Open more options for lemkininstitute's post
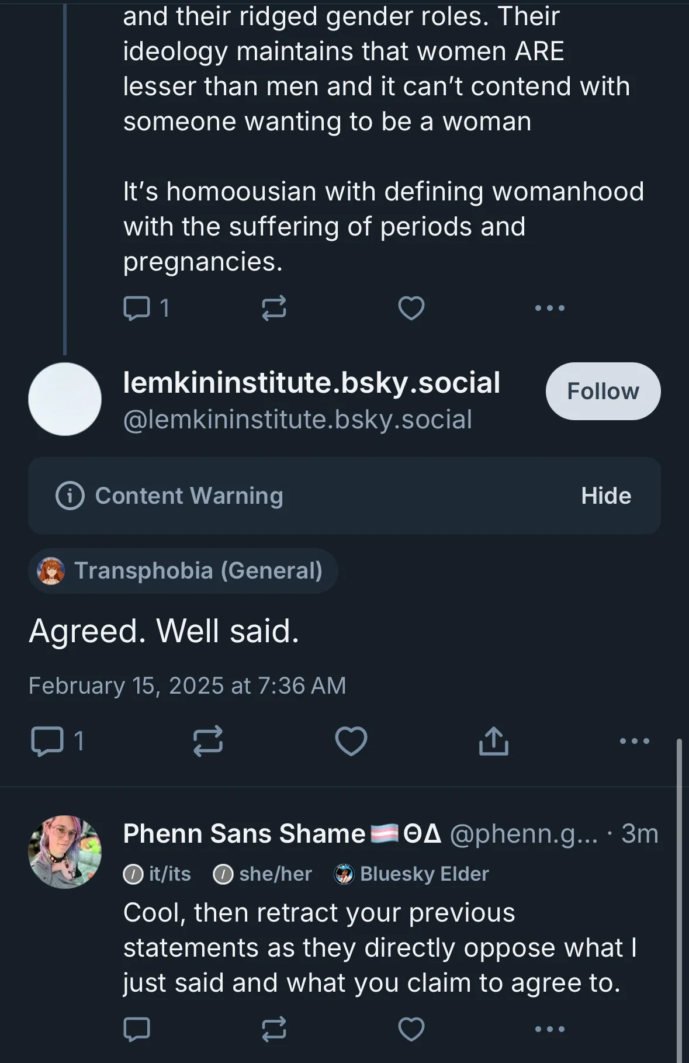 pos(634,741)
